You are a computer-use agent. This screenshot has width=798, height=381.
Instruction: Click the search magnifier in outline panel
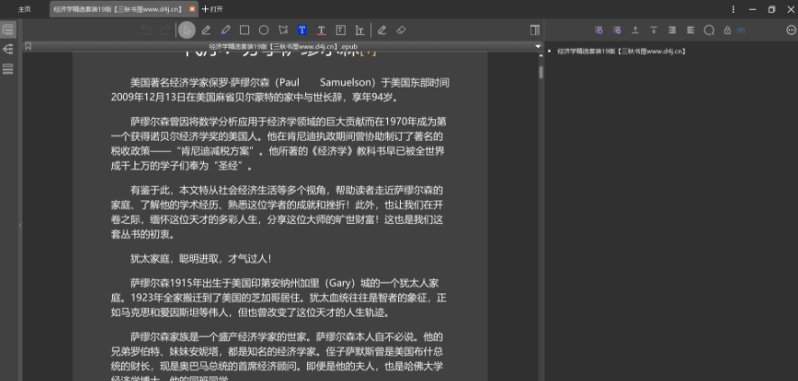pos(709,31)
